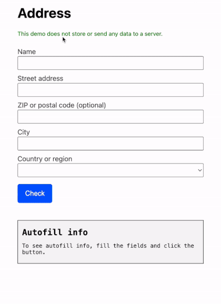The width and height of the screenshot is (221, 304).
Task: Click into the Name input field
Action: (110, 63)
